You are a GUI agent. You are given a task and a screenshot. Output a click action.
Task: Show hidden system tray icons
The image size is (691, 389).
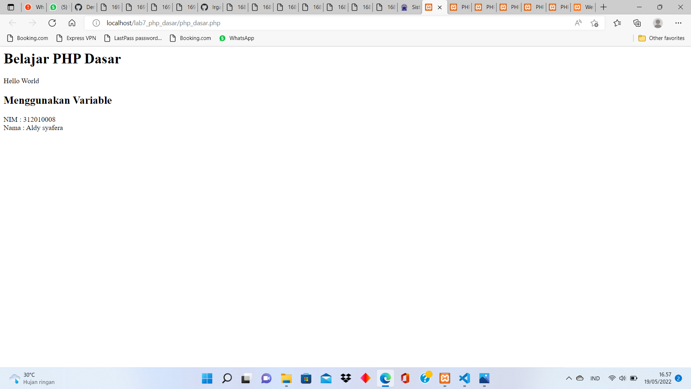[569, 378]
